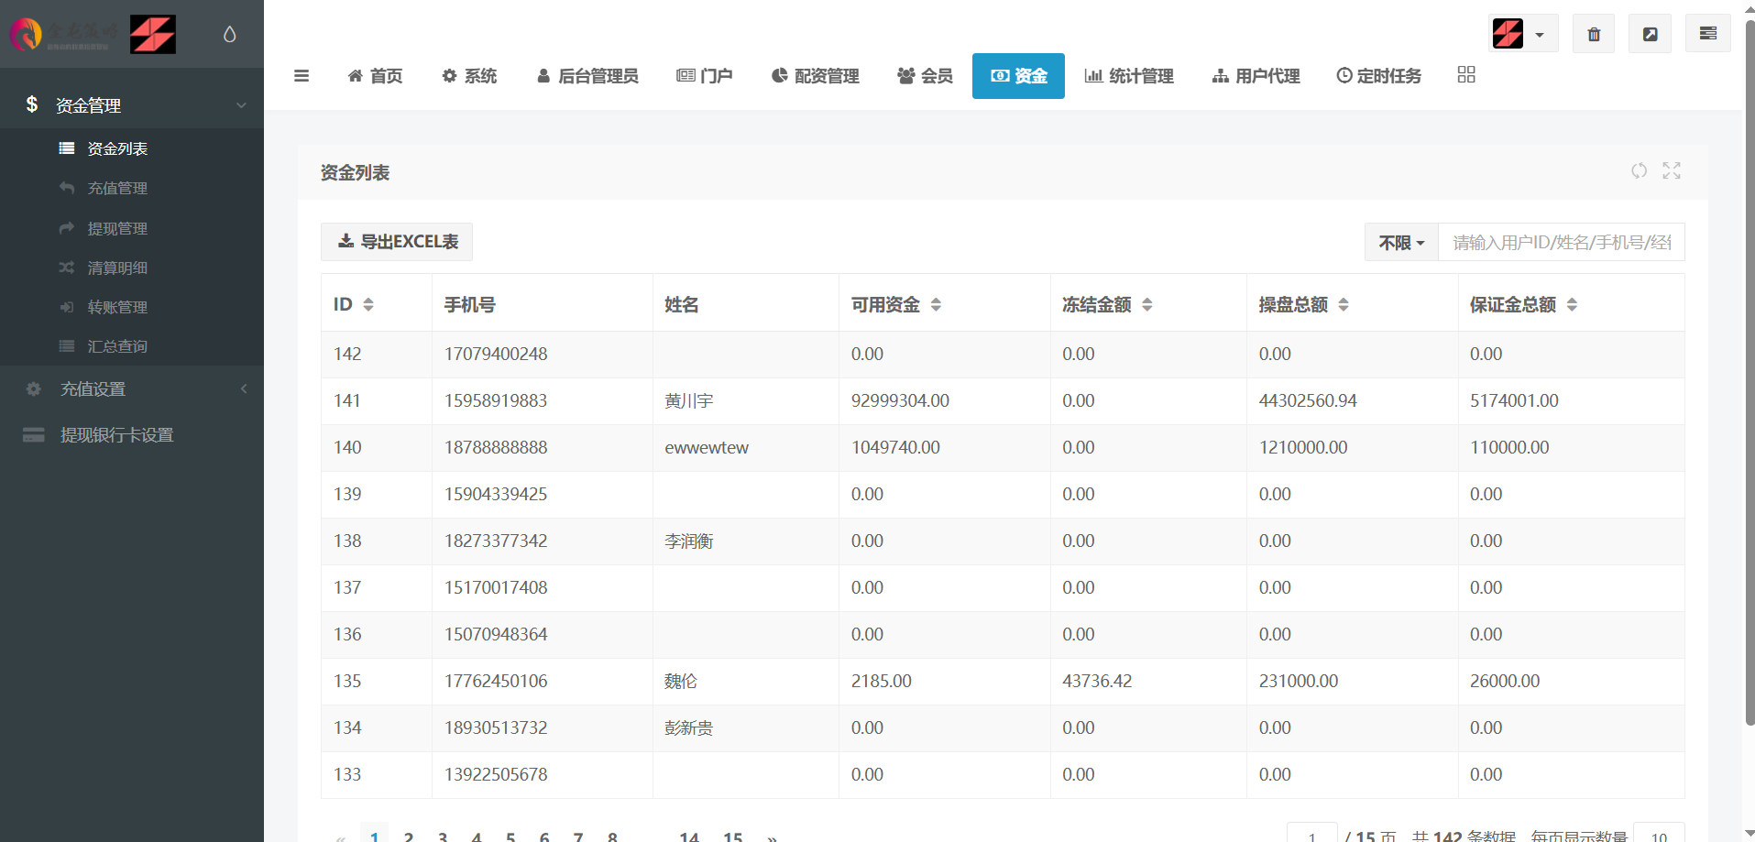This screenshot has width=1755, height=842.
Task: Sort table by 可用资金 column
Action: tap(936, 305)
